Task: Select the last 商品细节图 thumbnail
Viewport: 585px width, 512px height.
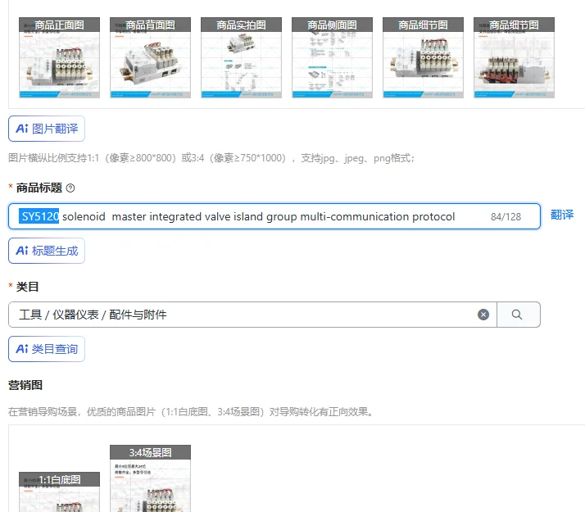Action: click(x=514, y=57)
